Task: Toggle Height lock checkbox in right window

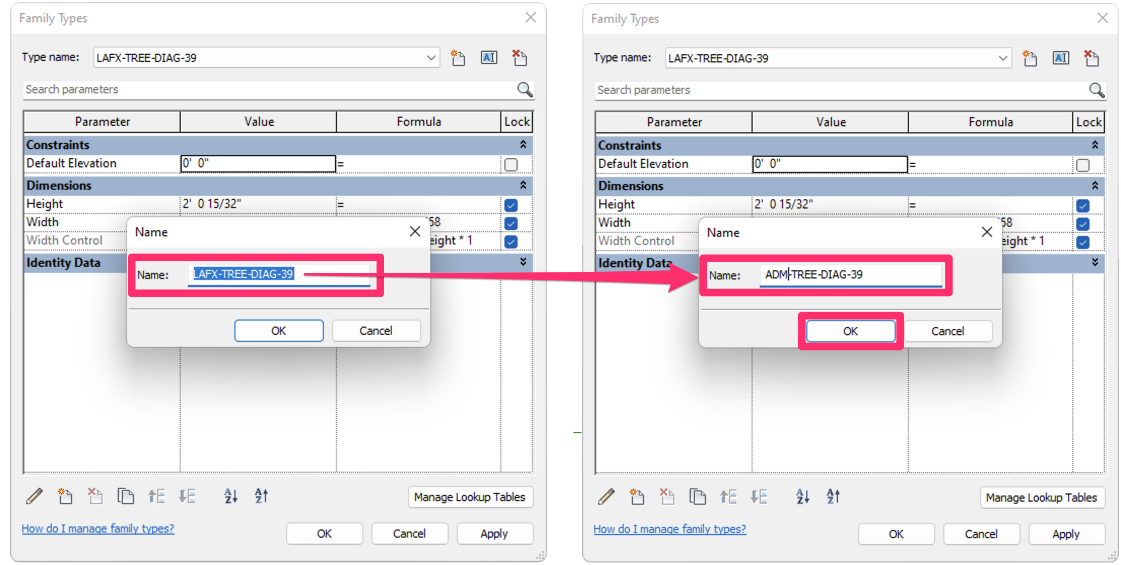Action: (x=1083, y=206)
